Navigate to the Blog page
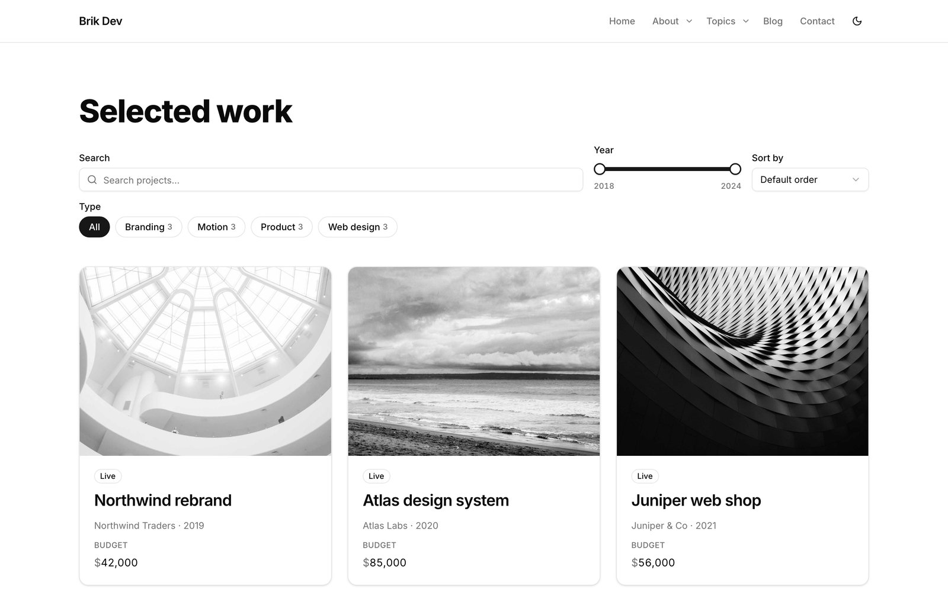The image size is (948, 592). (773, 21)
